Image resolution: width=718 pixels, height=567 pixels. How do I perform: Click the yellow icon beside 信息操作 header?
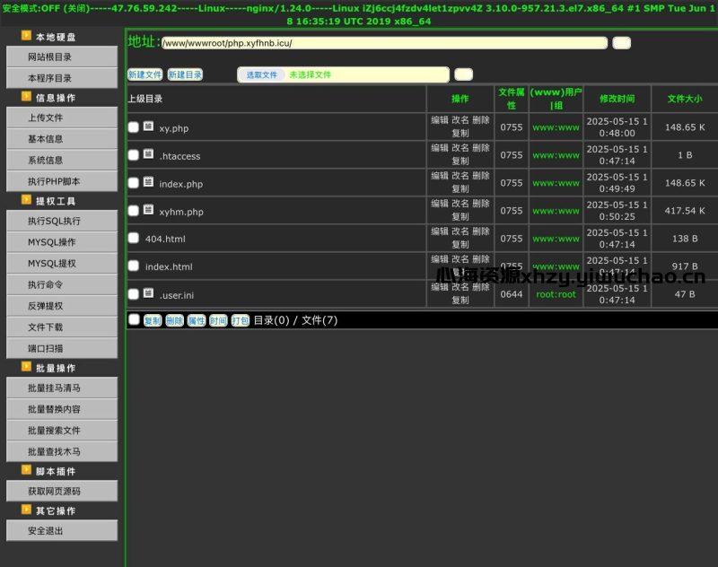(27, 98)
